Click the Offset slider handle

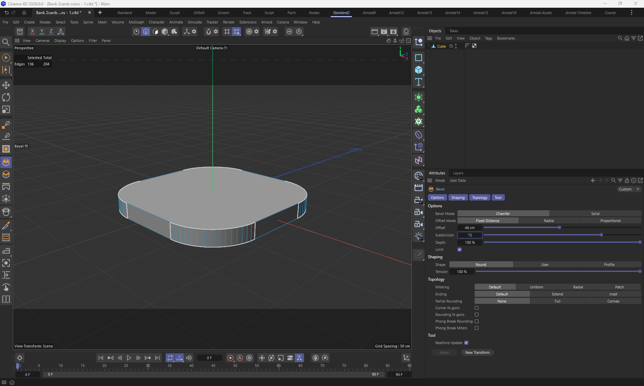tap(559, 228)
